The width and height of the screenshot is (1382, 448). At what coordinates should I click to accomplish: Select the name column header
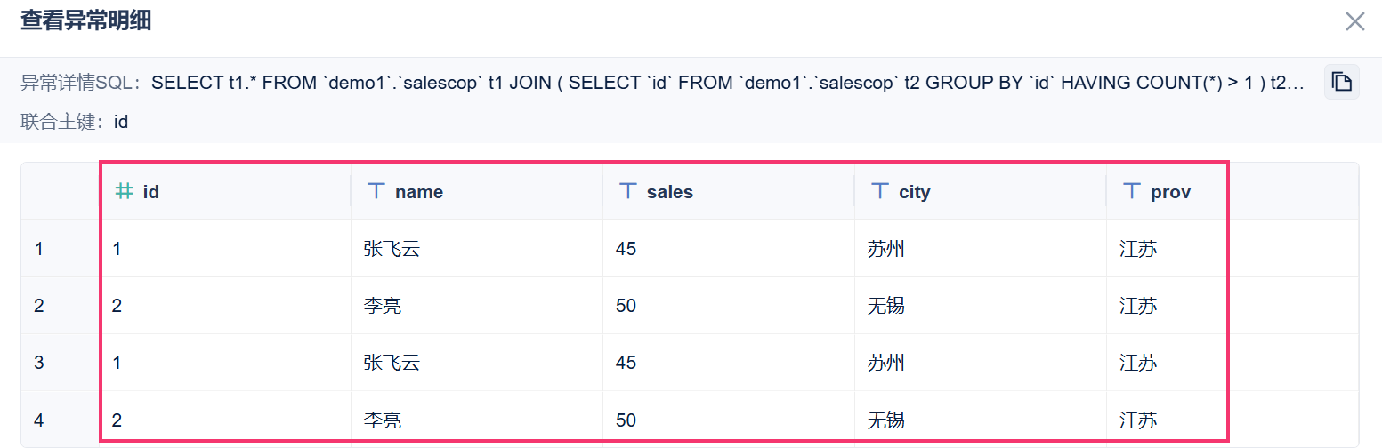pos(477,191)
